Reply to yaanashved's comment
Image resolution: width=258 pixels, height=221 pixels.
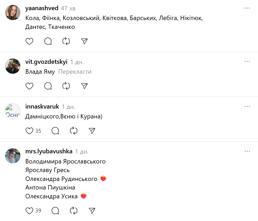[48, 41]
